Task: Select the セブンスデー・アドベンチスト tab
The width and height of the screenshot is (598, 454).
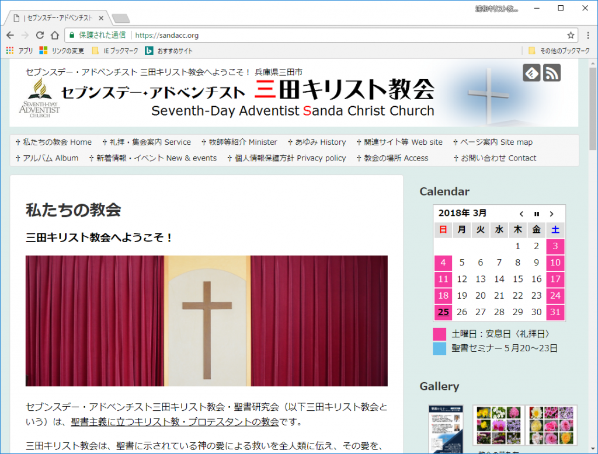Action: point(58,18)
